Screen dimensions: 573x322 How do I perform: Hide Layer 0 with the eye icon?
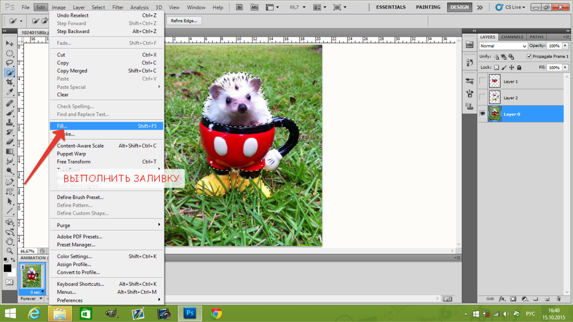[483, 114]
